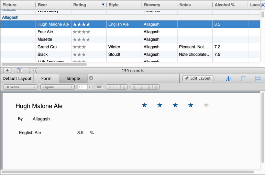Click the English Ale style field in layout
The image size is (265, 175).
click(30, 133)
